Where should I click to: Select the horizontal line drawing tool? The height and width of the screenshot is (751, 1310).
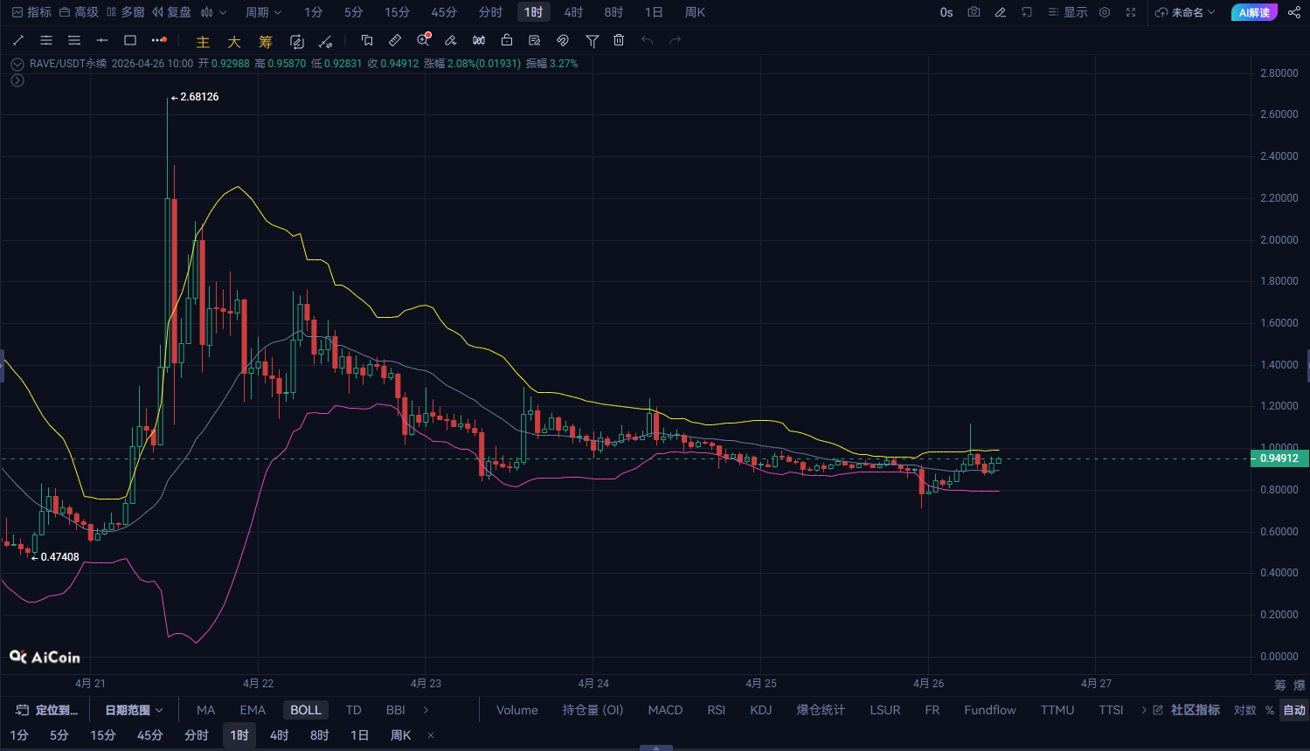tap(102, 40)
